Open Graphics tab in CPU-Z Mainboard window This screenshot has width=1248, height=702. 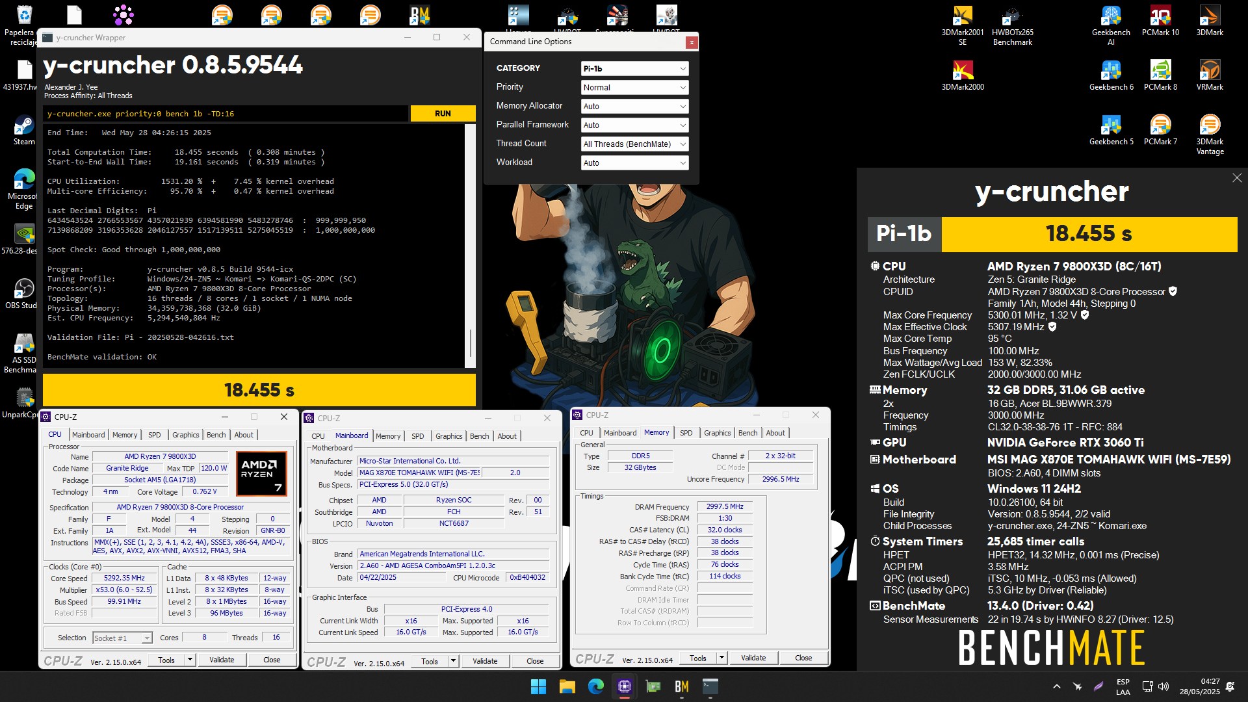pyautogui.click(x=448, y=436)
